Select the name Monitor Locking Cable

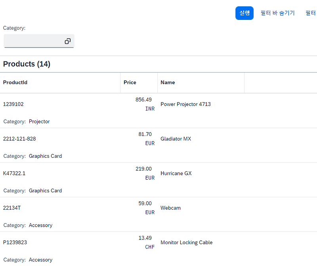[x=186, y=243]
